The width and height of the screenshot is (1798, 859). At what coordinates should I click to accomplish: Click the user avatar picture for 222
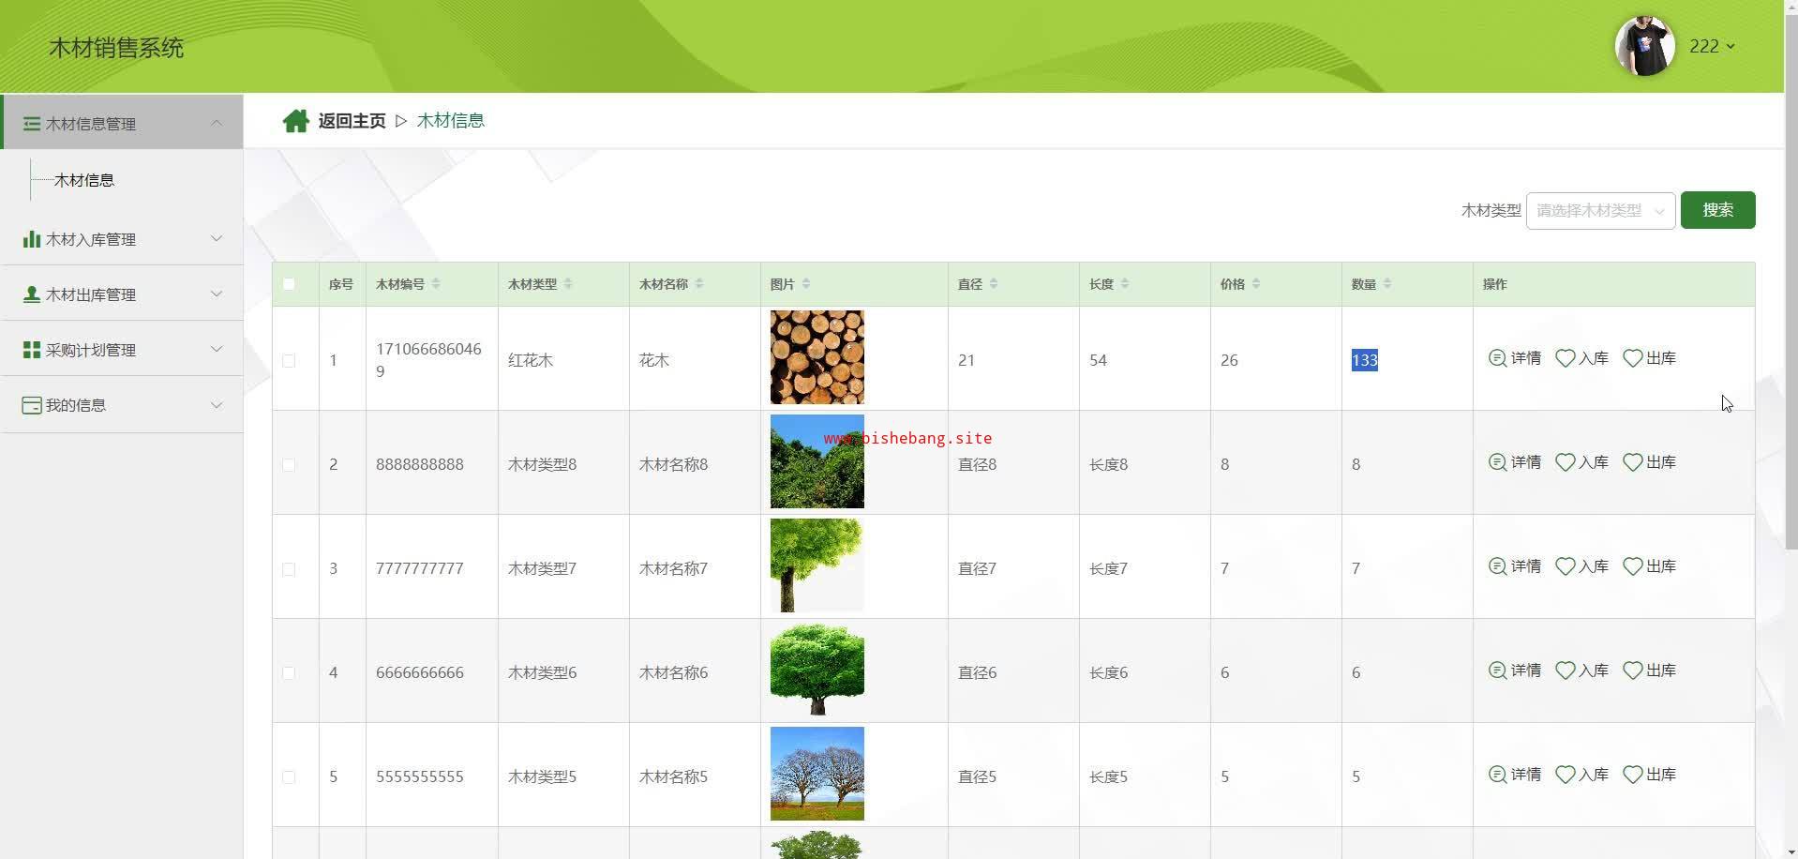tap(1644, 46)
